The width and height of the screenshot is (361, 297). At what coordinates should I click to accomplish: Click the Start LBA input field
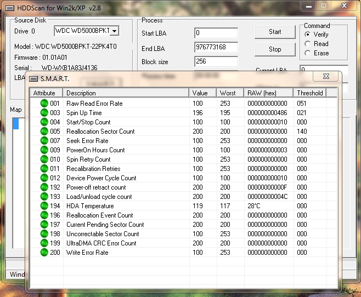pyautogui.click(x=216, y=33)
